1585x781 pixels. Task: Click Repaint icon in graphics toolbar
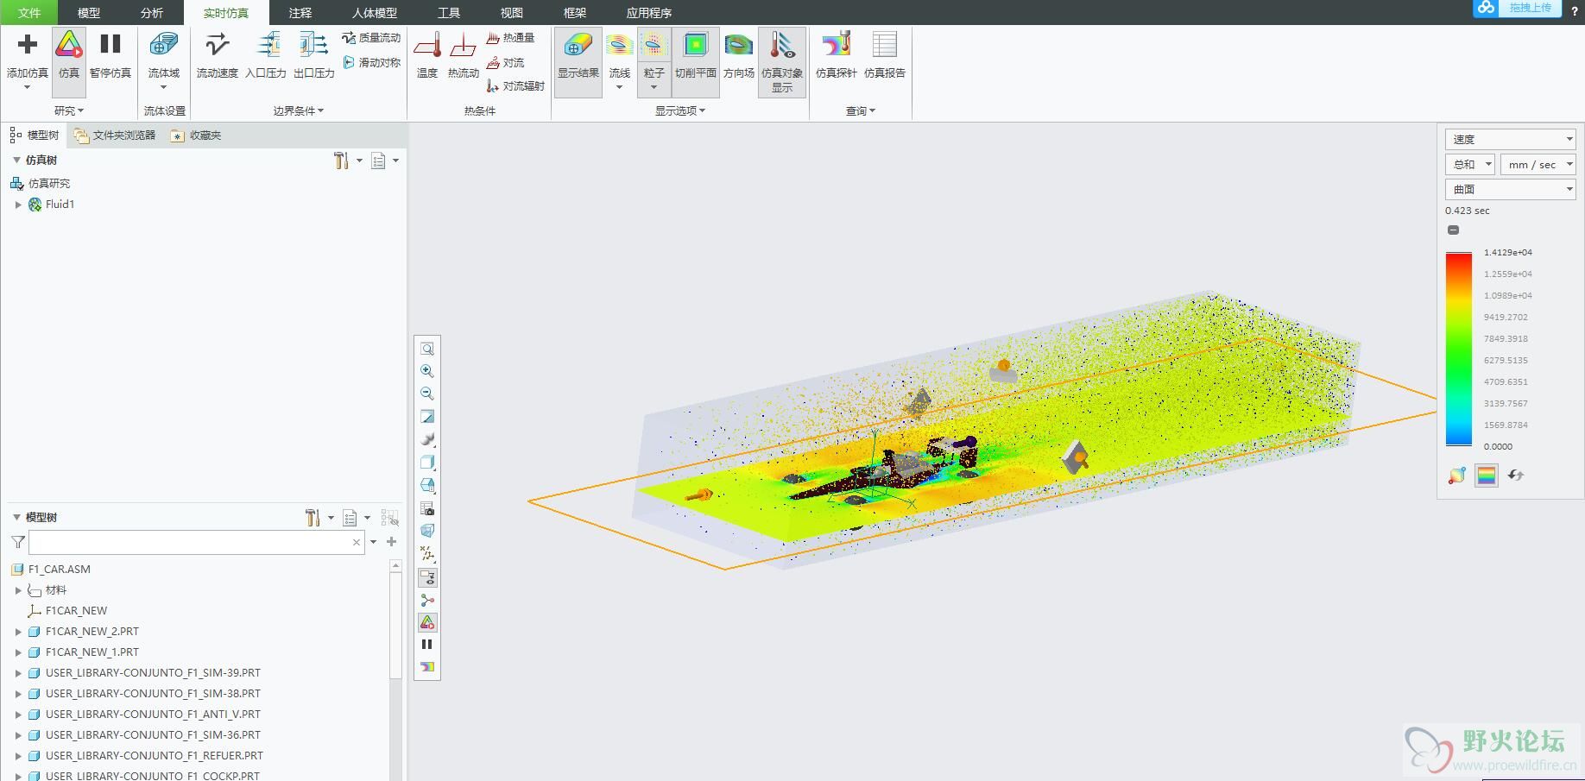pyautogui.click(x=427, y=417)
